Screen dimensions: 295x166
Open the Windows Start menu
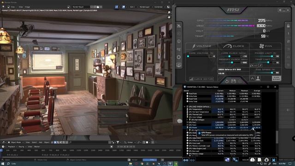[3, 164]
